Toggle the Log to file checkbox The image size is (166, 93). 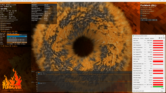134,88
